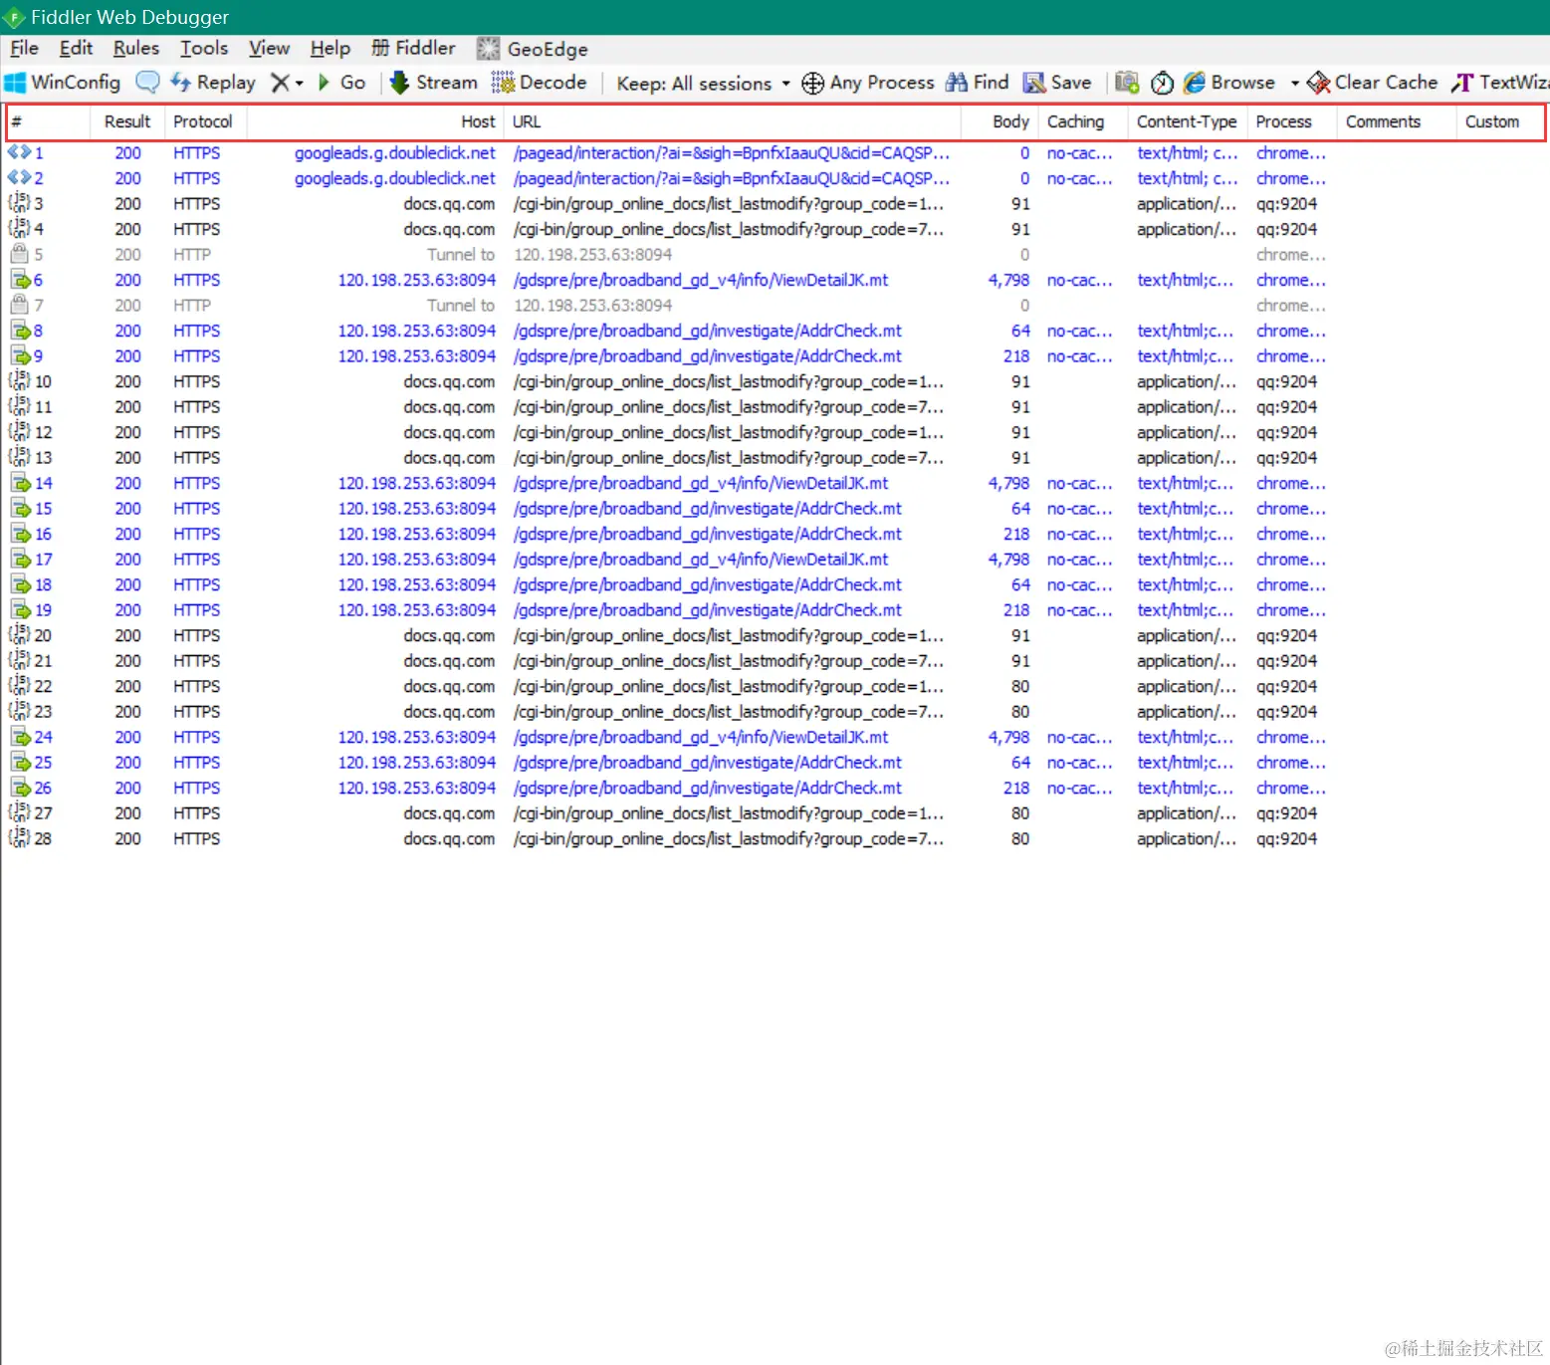1550x1365 pixels.
Task: Sort by the Result column header
Action: point(127,121)
